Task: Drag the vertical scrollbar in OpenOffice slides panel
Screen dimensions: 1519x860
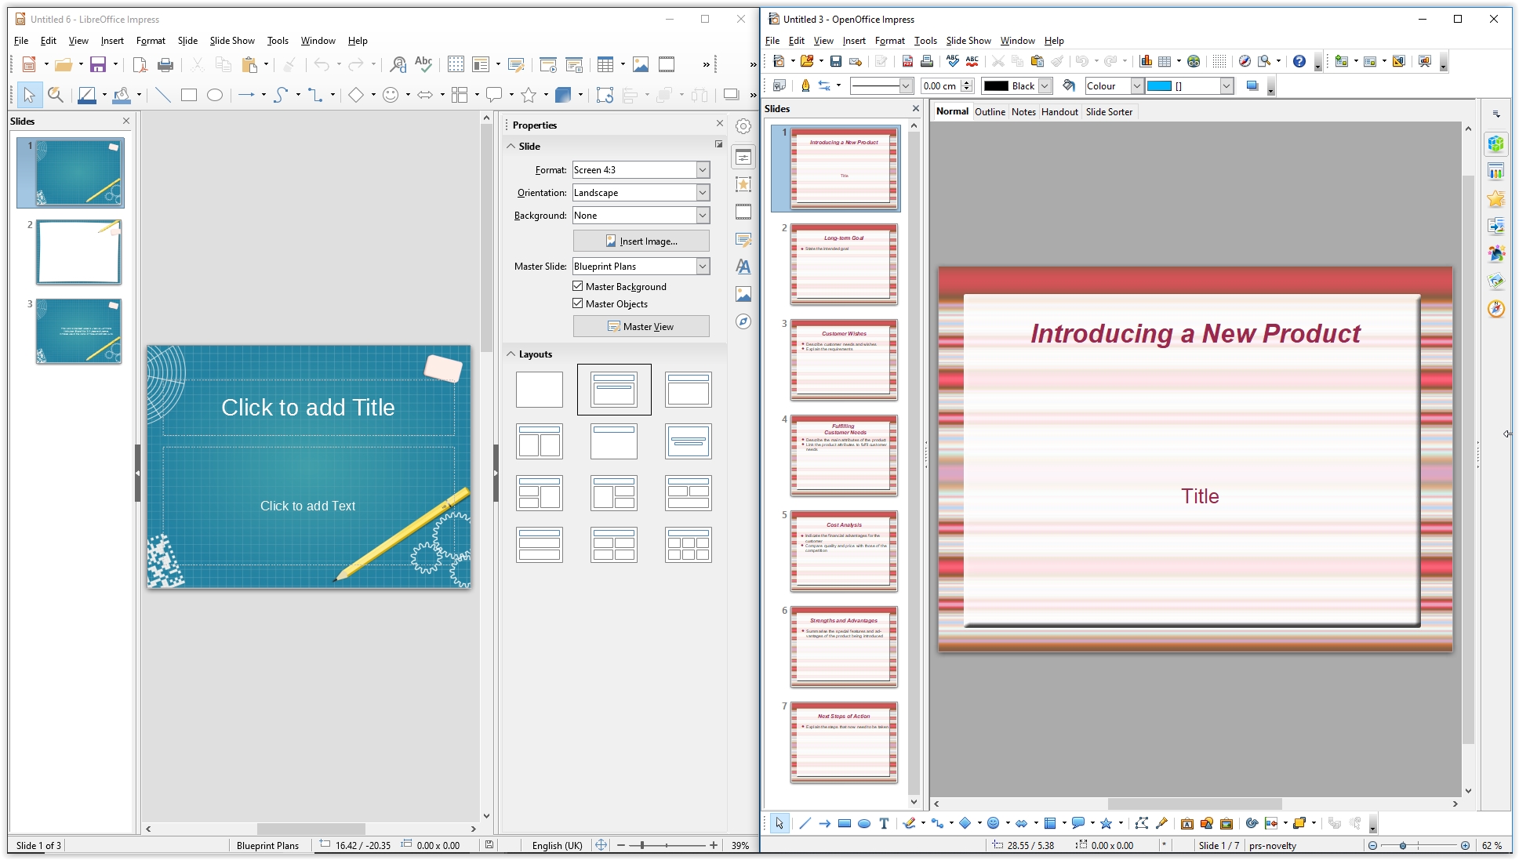Action: coord(916,459)
